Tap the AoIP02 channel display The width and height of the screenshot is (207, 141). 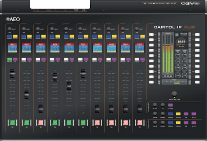point(111,48)
